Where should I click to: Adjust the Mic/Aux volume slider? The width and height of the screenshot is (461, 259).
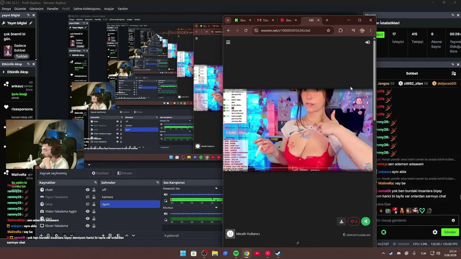click(x=196, y=214)
